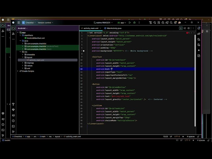Change 4 spaces indent in front status bar
Viewport: 212px width, 159px height.
[191, 136]
